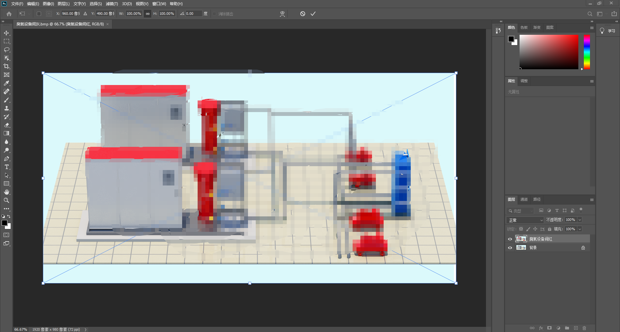Select the Zoom tool

point(6,200)
